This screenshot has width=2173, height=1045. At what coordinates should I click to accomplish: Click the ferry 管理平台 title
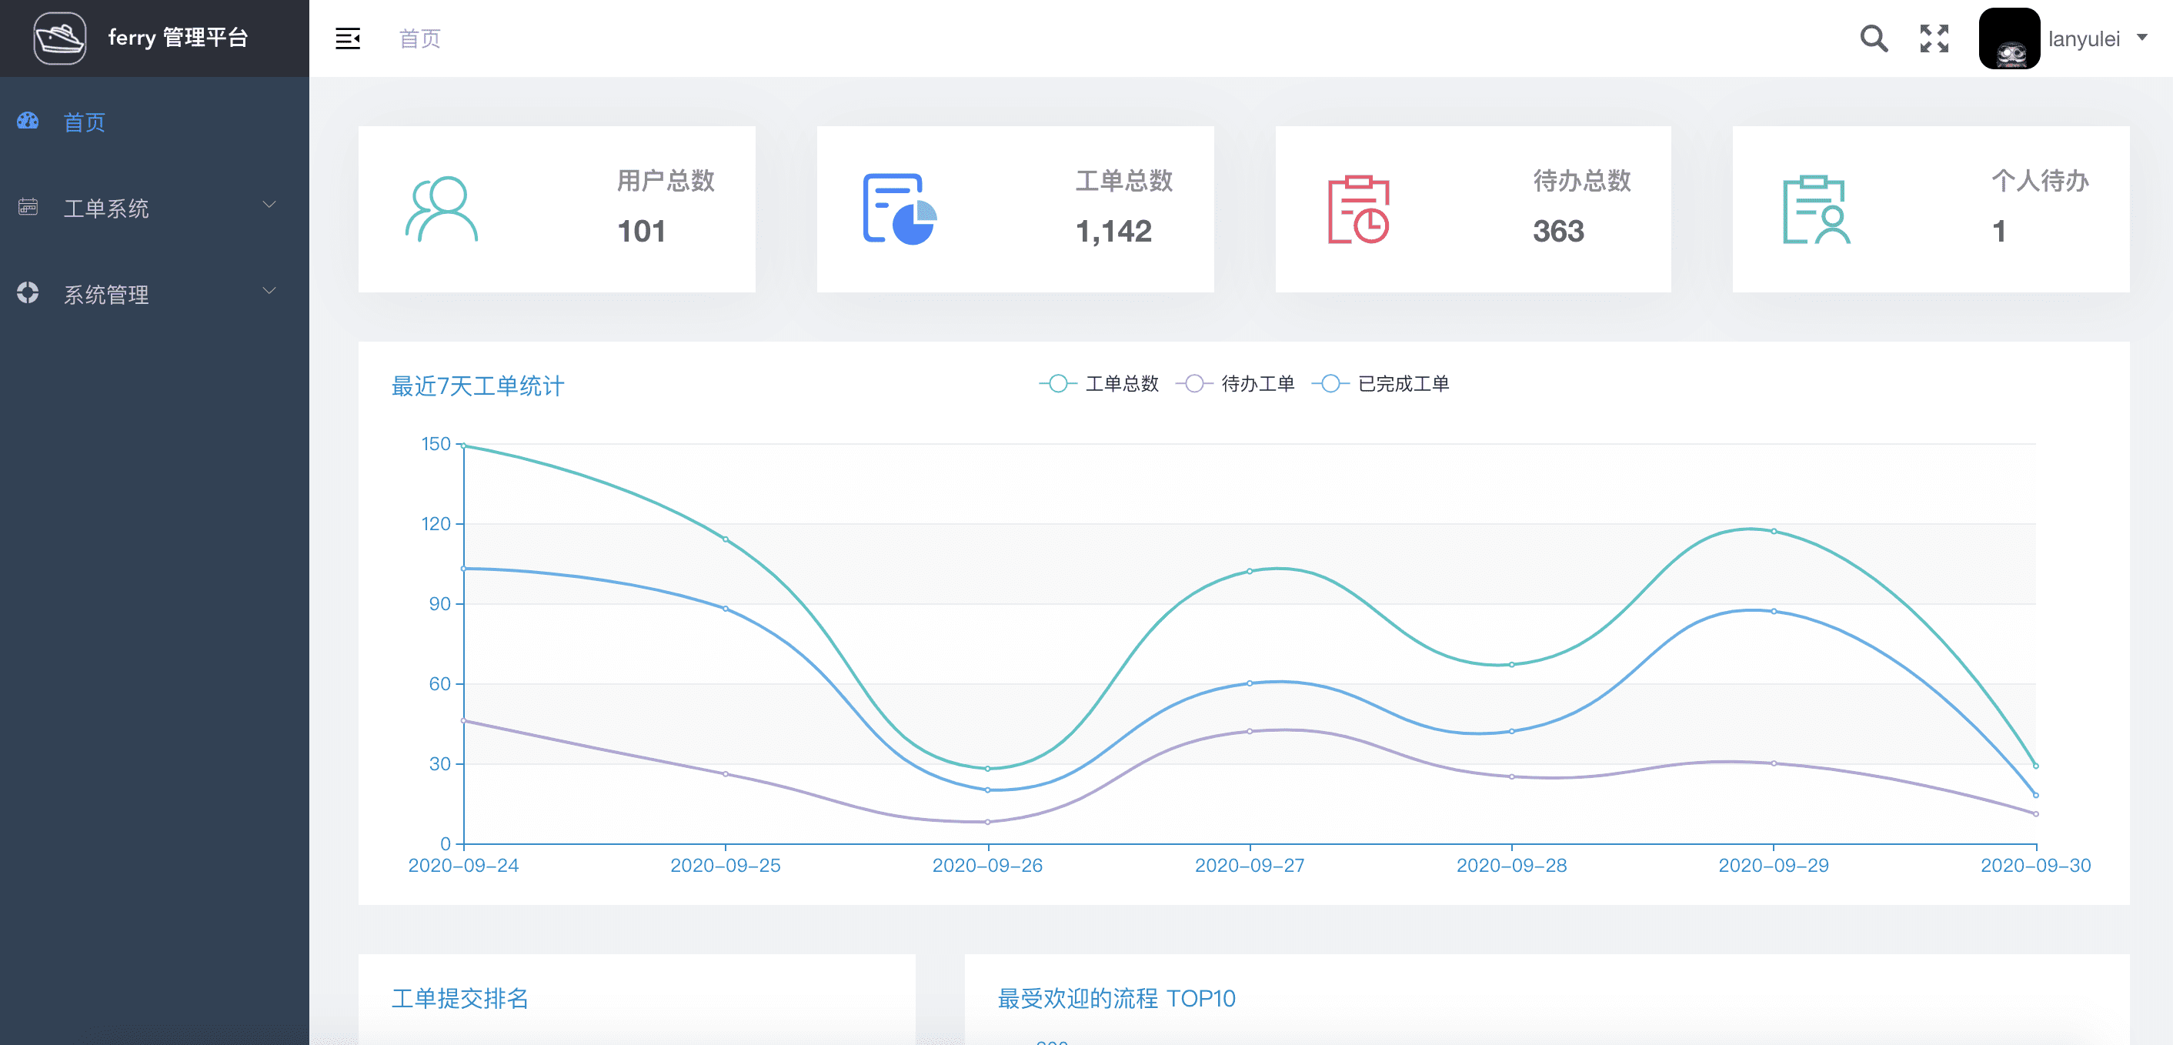coord(178,38)
